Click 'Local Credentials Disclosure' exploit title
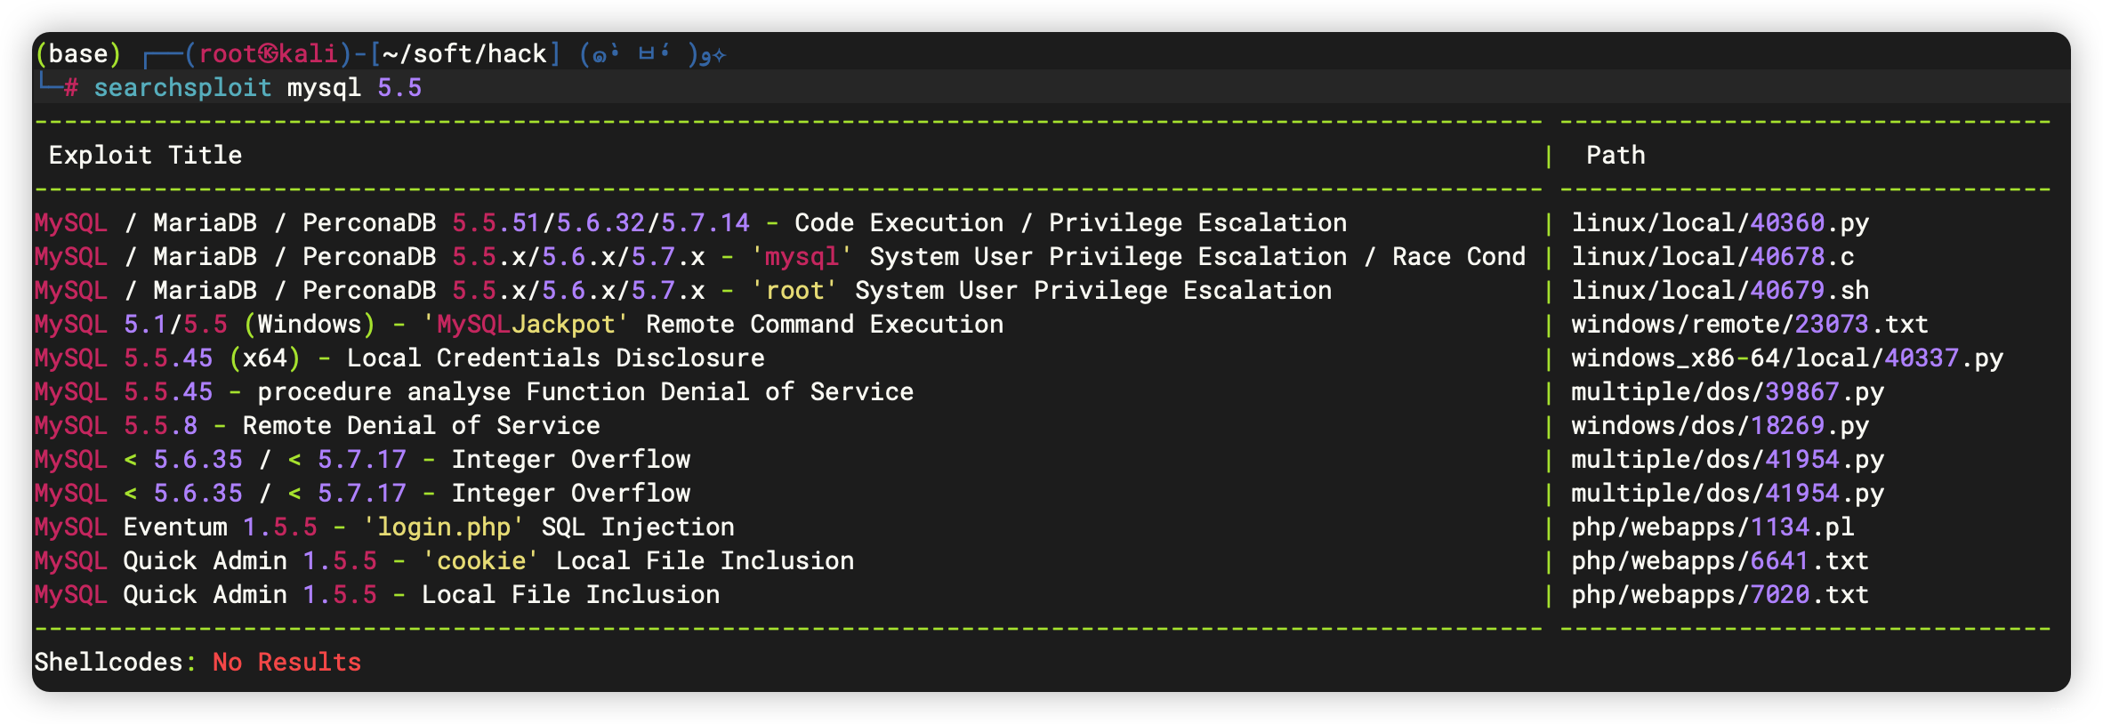Image resolution: width=2103 pixels, height=724 pixels. [x=556, y=358]
